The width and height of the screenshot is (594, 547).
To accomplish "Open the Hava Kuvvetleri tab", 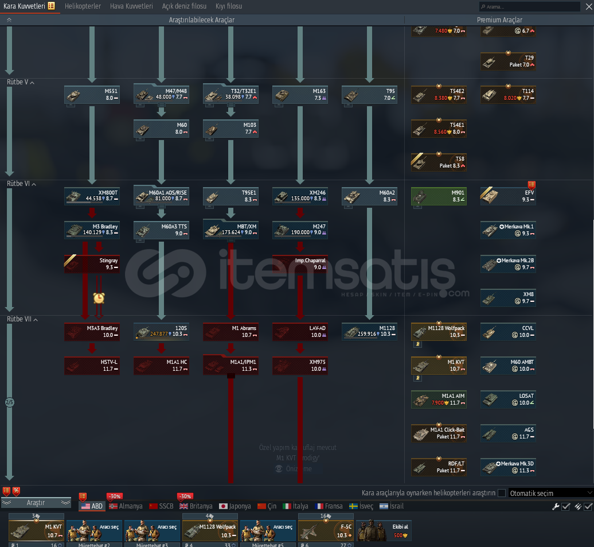I will [131, 6].
